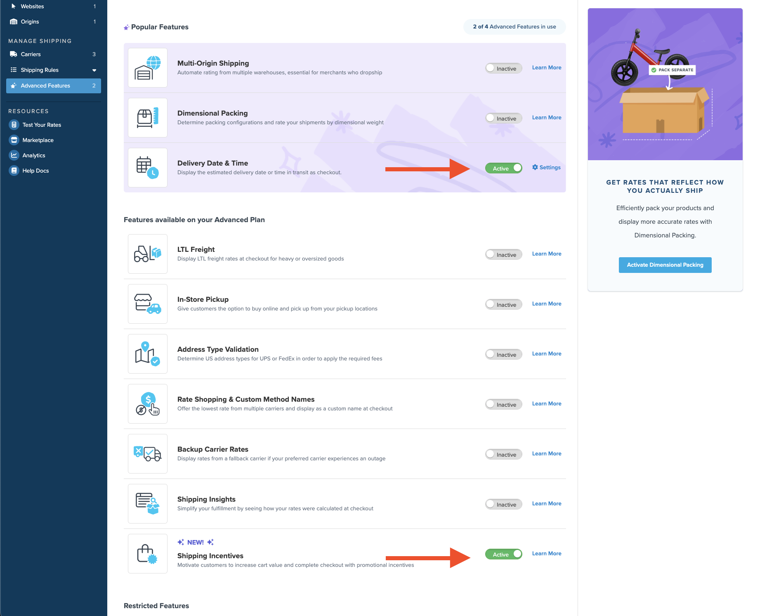
Task: Activate the LTL Freight toggle switch
Action: 503,255
